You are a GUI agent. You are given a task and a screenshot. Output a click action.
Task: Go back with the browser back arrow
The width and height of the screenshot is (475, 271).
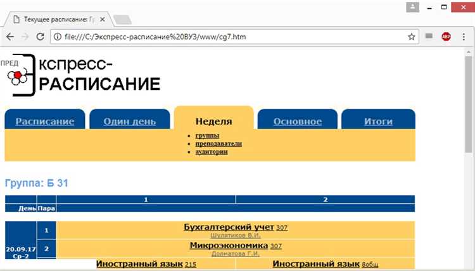10,37
